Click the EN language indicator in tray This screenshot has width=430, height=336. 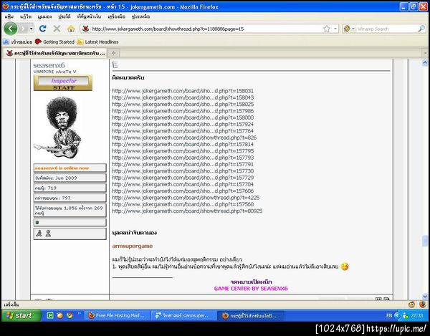tap(389, 316)
